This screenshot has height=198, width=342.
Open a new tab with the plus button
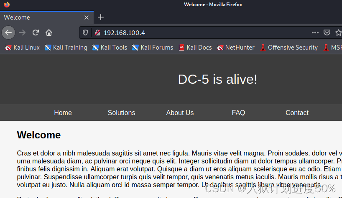tap(100, 17)
